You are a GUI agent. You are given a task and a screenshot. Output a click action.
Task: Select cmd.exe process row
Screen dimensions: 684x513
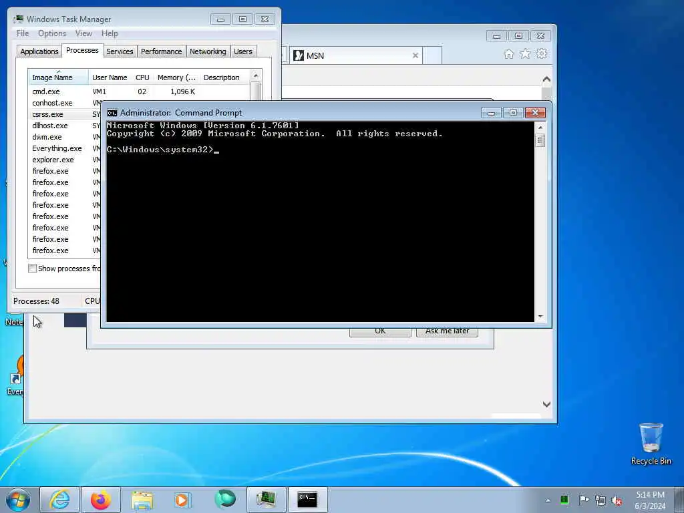click(x=139, y=92)
